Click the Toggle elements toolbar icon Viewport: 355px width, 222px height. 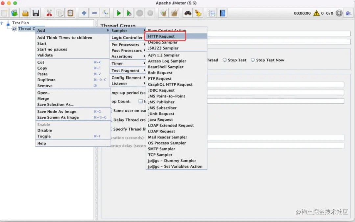105,13
